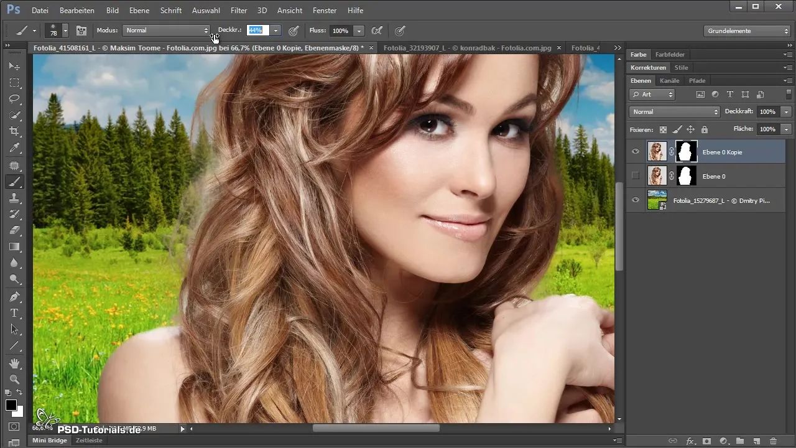Select the Healing Brush tool

14,166
